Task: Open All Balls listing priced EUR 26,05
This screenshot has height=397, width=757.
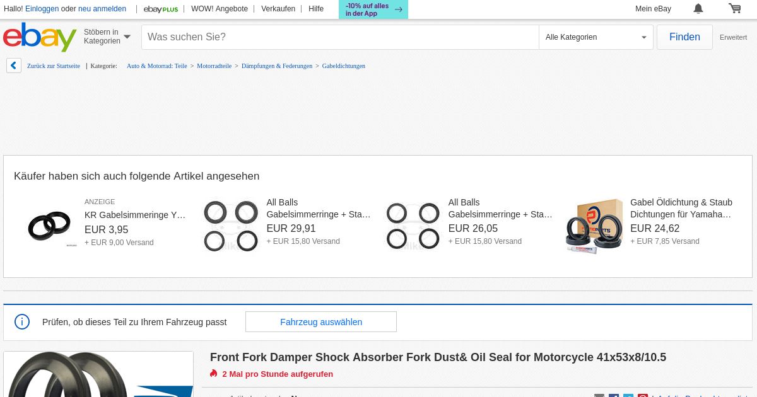Action: [500, 209]
